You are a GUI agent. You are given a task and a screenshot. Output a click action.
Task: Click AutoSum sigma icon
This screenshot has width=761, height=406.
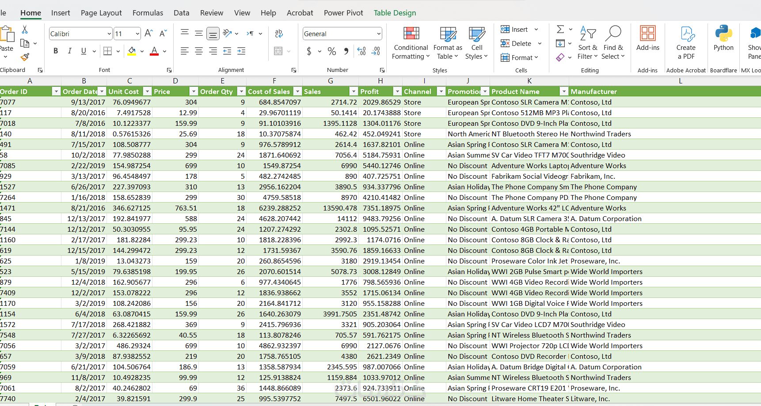click(560, 29)
